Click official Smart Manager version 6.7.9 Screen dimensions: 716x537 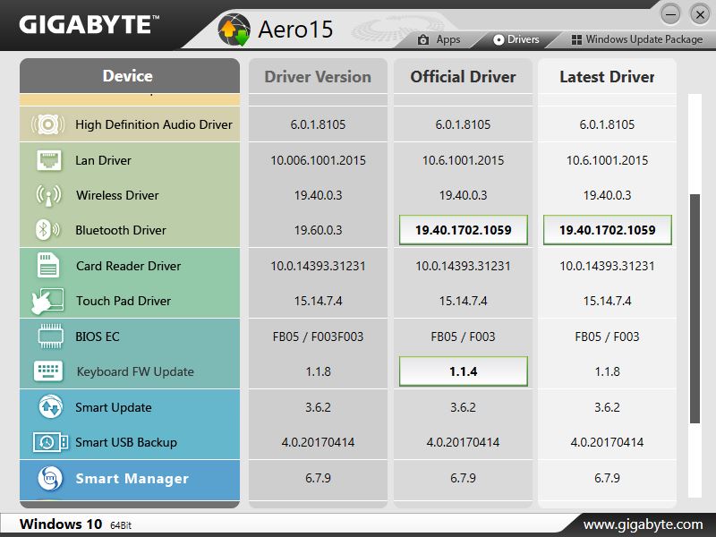463,478
